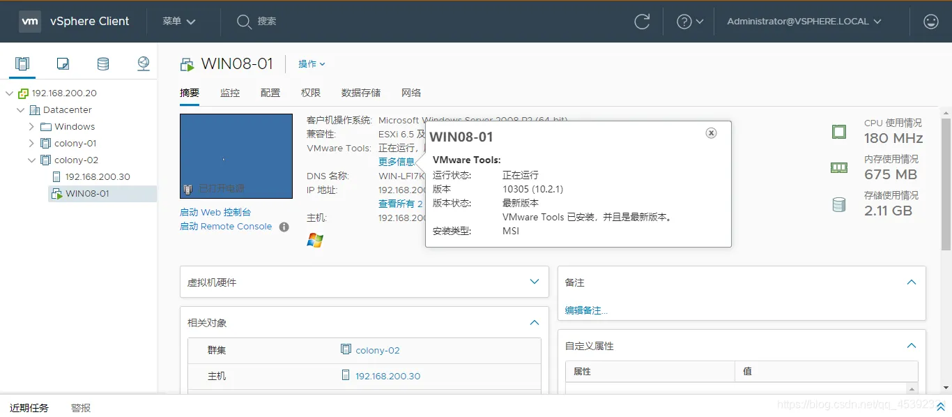Switch to the 监控 tab
This screenshot has height=417, width=952.
pos(230,93)
